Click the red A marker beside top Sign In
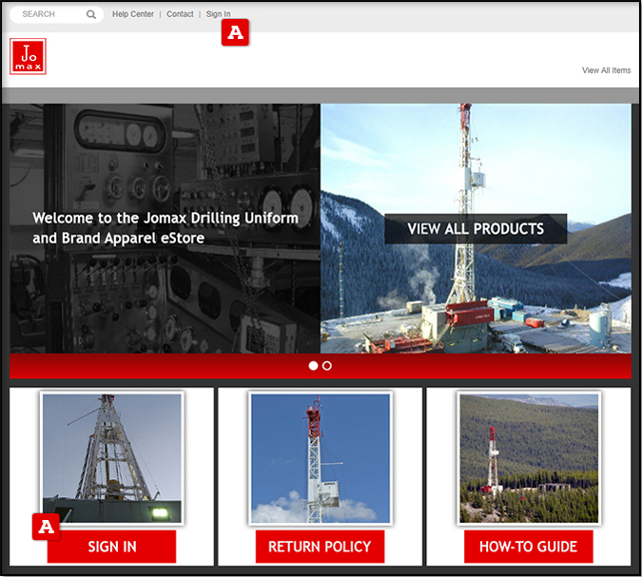 click(x=235, y=33)
